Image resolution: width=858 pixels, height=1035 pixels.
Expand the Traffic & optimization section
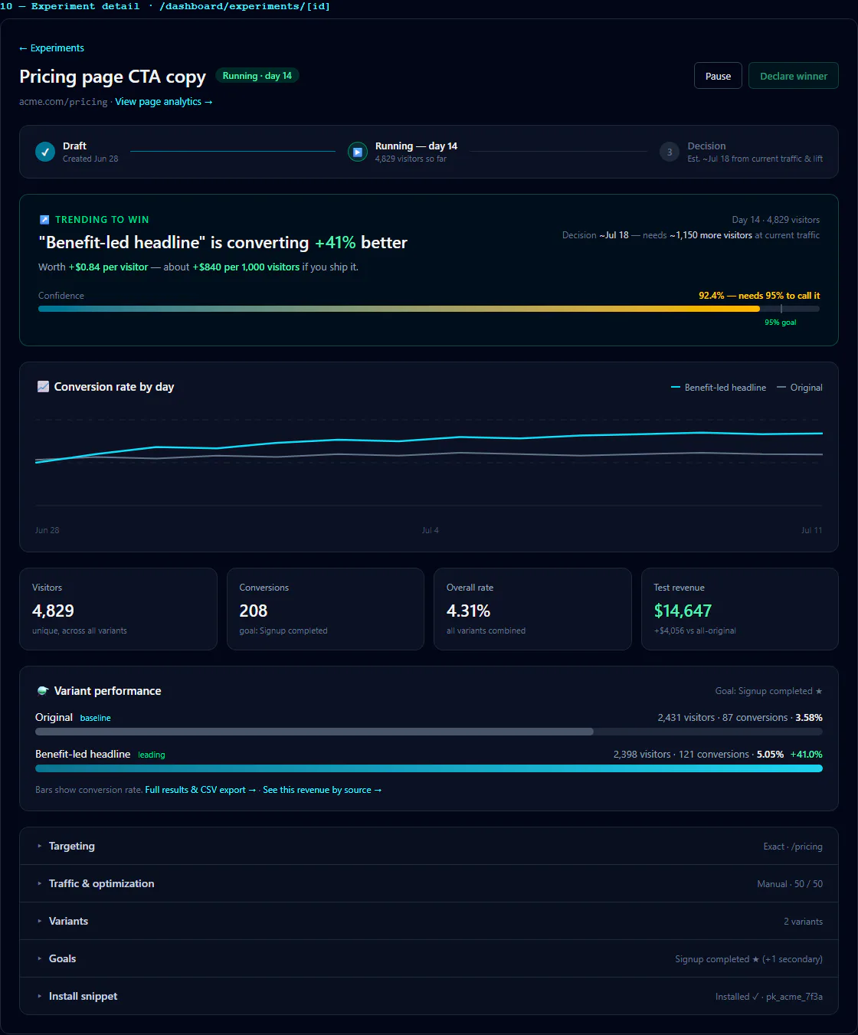pos(429,883)
